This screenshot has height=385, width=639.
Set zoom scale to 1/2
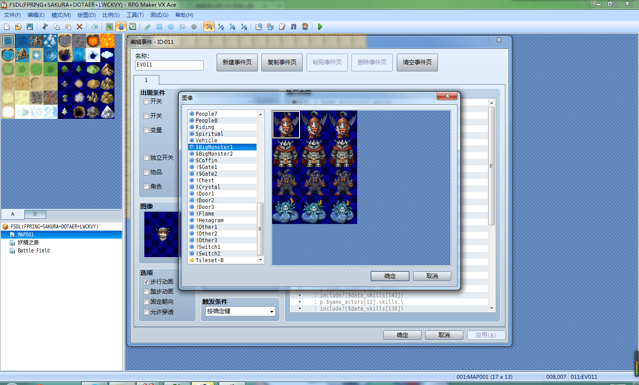tap(221, 27)
